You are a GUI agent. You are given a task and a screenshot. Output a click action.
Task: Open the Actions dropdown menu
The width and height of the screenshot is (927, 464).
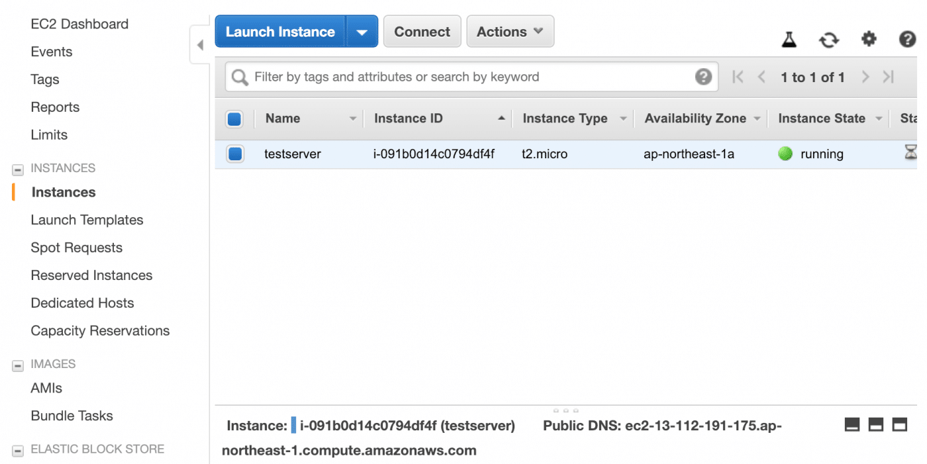(x=510, y=32)
